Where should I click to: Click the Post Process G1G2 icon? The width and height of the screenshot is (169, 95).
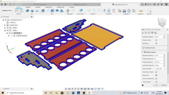click(109, 11)
